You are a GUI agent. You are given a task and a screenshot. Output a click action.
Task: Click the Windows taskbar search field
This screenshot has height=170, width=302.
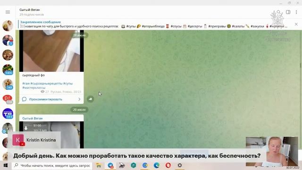pyautogui.click(x=52, y=166)
